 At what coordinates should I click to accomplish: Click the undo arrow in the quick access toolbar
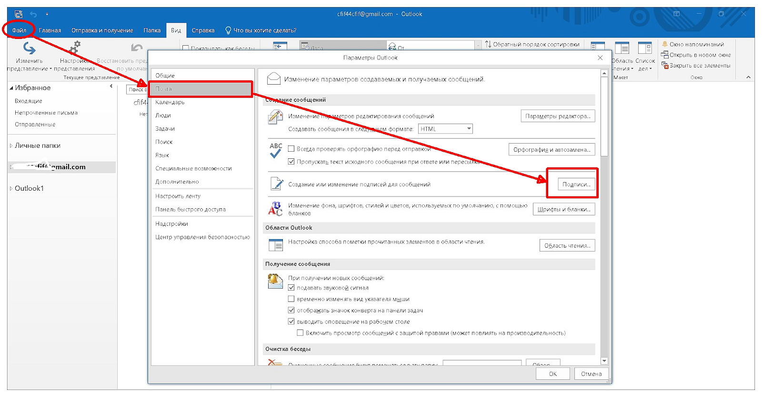click(33, 14)
